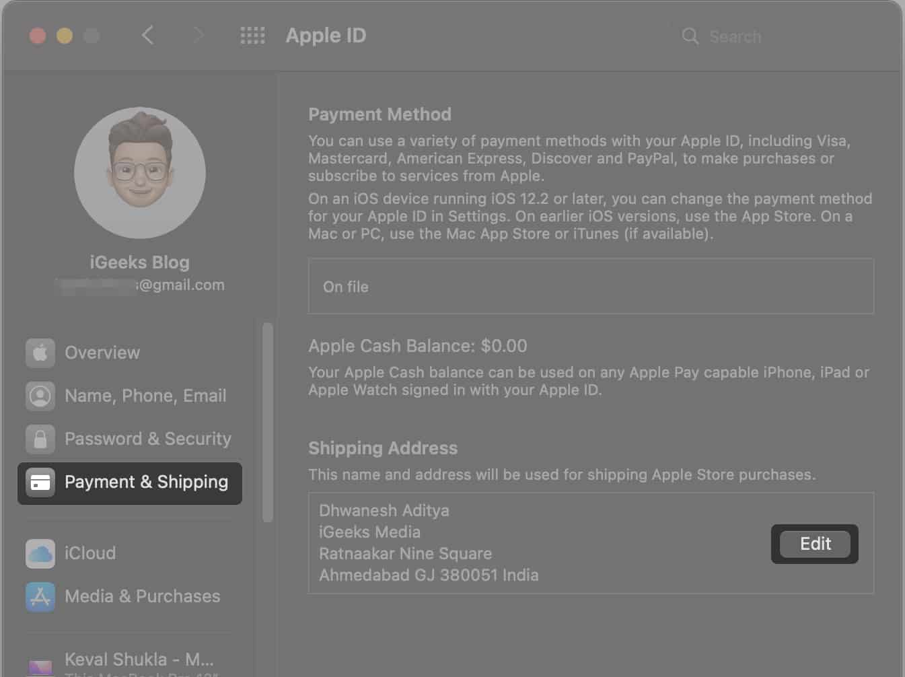Click the Payment Method heading
905x677 pixels.
[x=379, y=114]
